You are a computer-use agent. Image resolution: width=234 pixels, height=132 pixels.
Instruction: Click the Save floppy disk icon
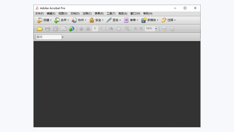pos(55,29)
